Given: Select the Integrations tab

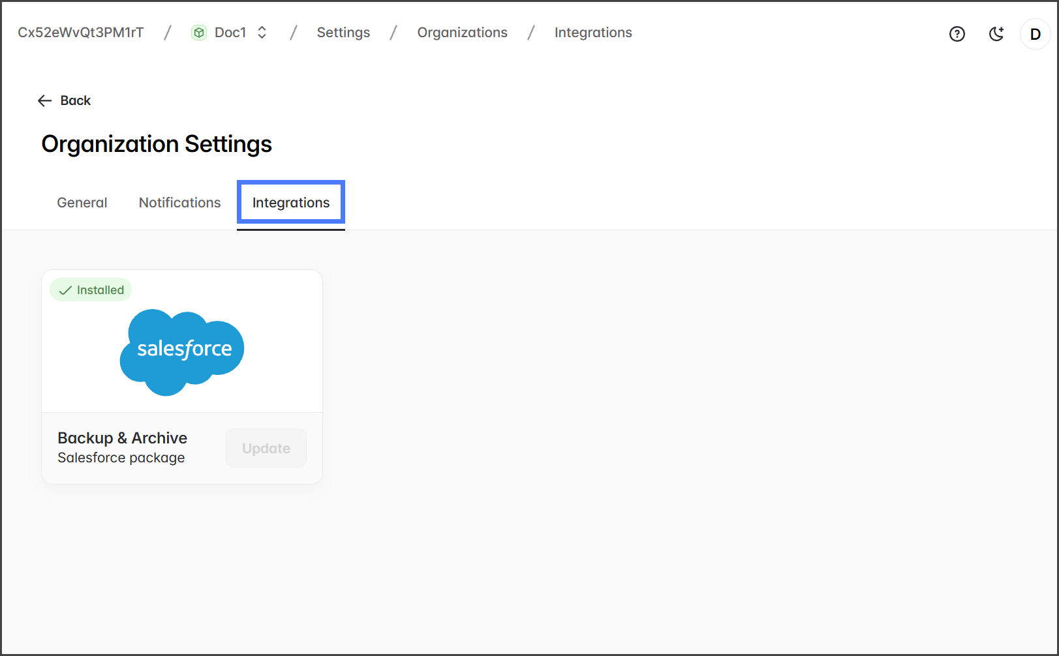Looking at the screenshot, I should tap(291, 203).
